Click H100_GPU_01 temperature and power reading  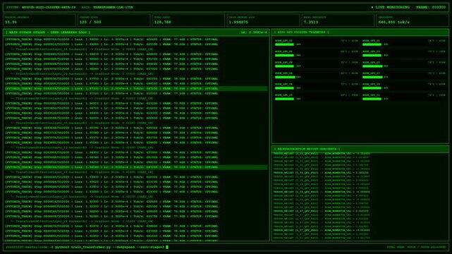click(x=436, y=41)
